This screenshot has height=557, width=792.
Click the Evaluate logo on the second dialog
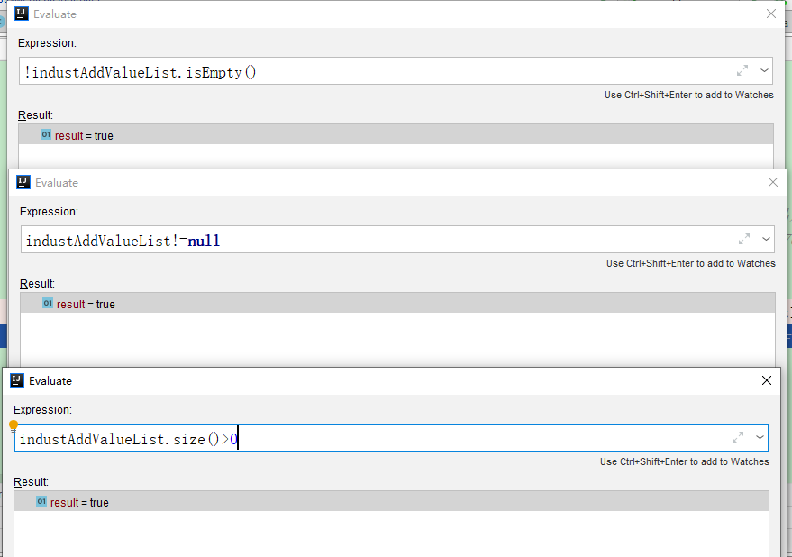click(23, 182)
